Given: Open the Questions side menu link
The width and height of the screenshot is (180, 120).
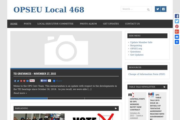Looking at the screenshot, I should (136, 52).
